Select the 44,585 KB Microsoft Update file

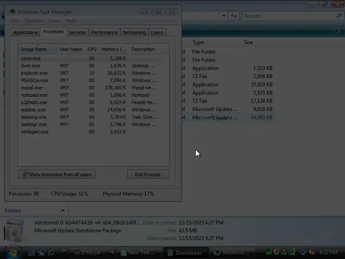pyautogui.click(x=228, y=117)
